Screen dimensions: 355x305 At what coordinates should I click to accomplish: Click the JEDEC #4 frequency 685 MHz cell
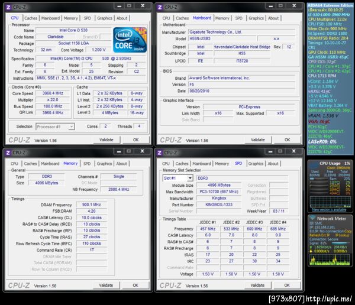click(278, 229)
